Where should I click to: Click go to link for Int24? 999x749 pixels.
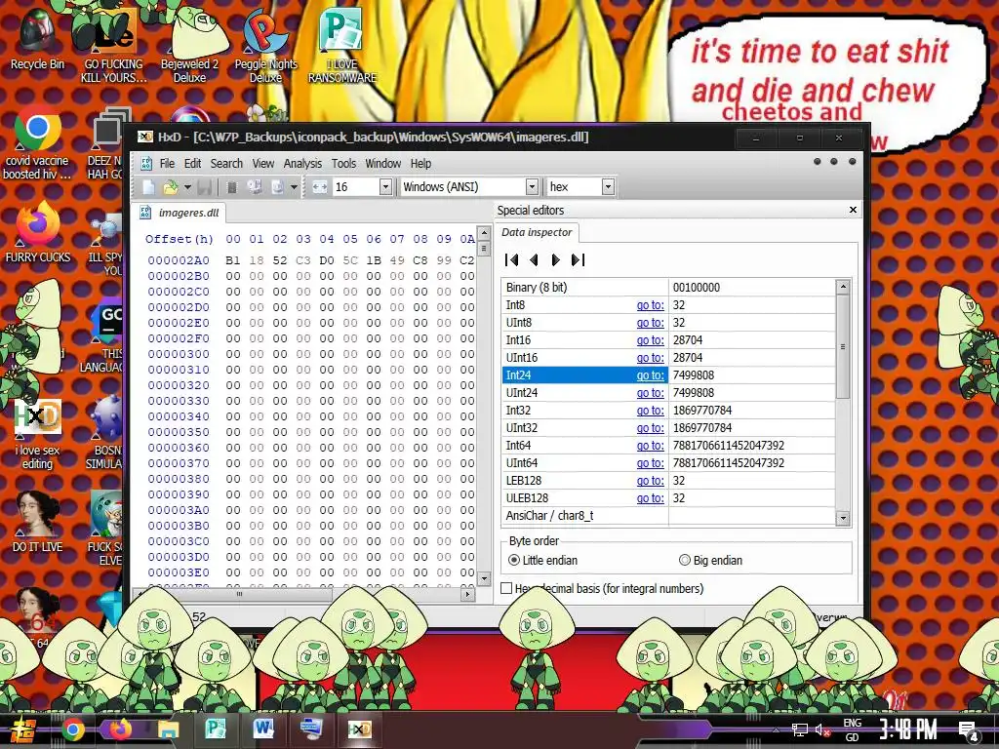(650, 375)
